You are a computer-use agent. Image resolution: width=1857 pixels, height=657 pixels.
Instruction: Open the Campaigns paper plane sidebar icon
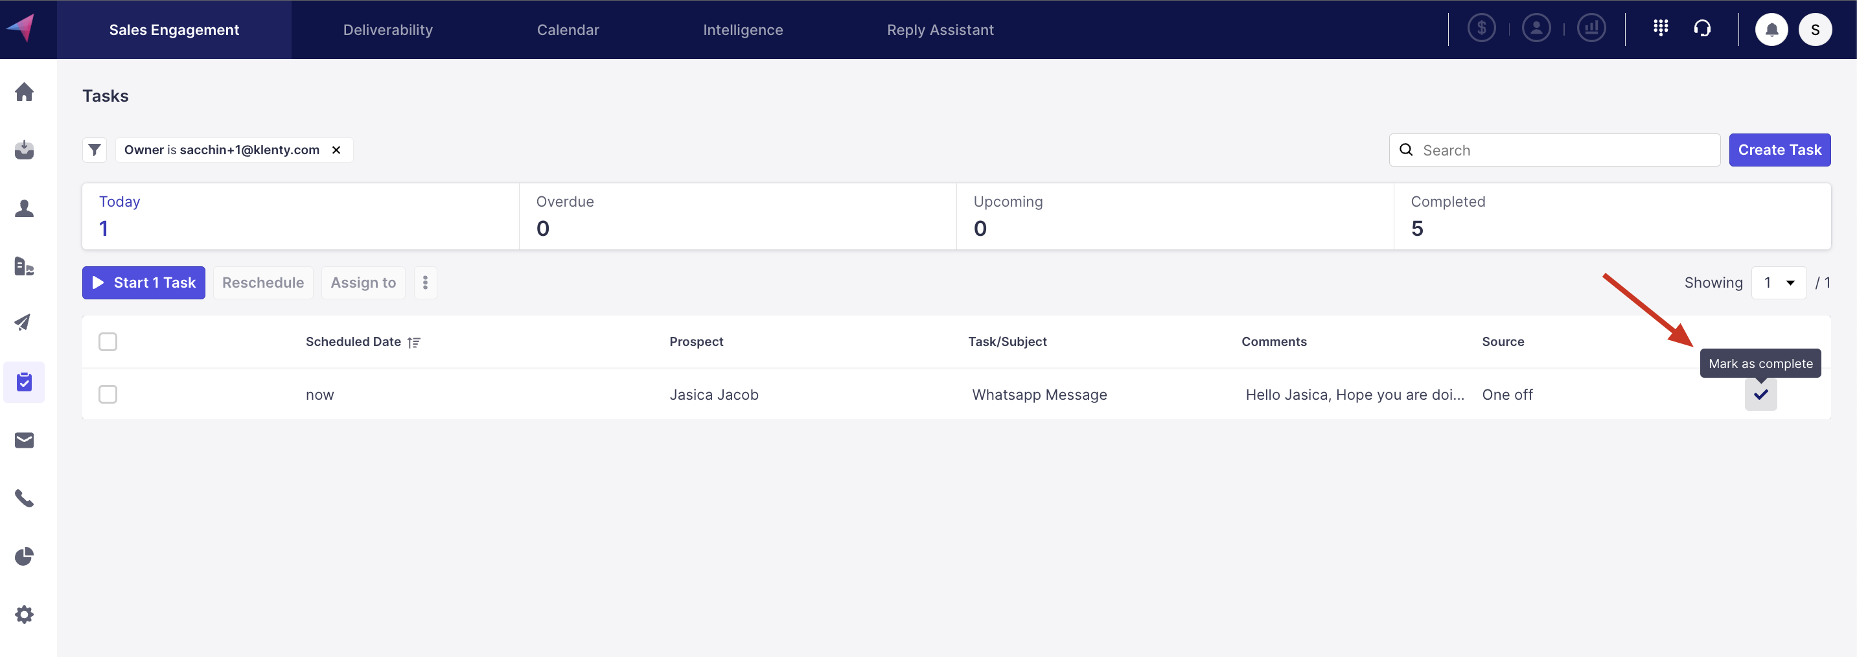(x=25, y=323)
